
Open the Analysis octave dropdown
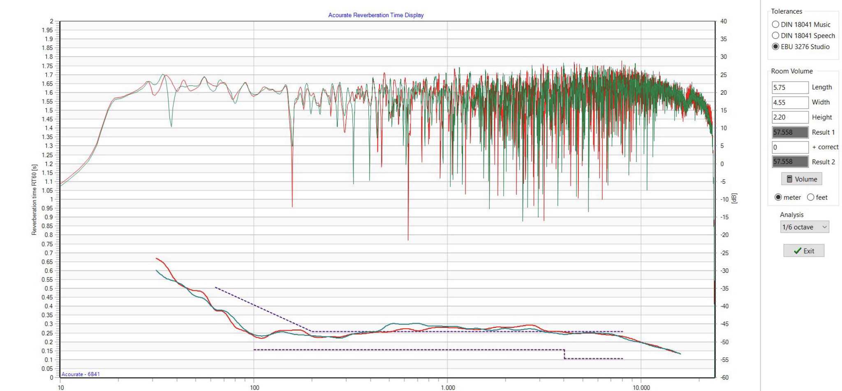pyautogui.click(x=804, y=227)
